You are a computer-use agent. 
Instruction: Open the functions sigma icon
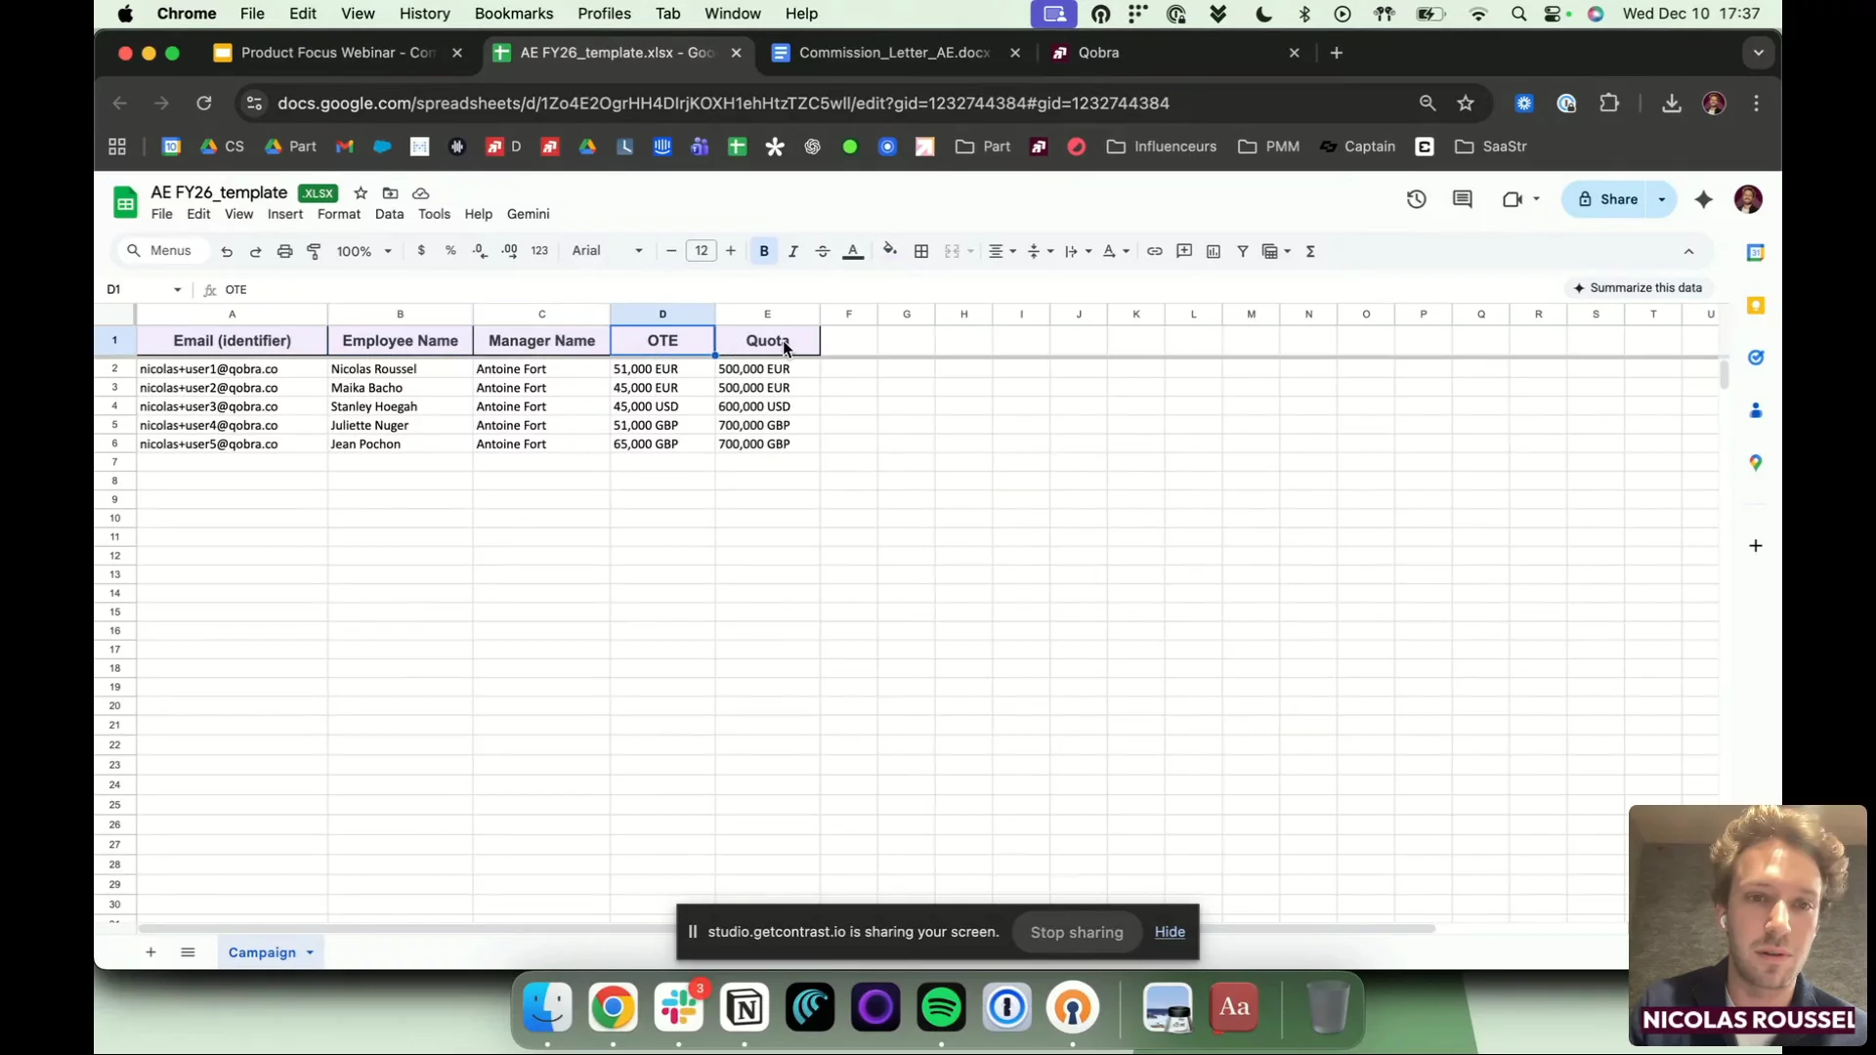point(1310,251)
